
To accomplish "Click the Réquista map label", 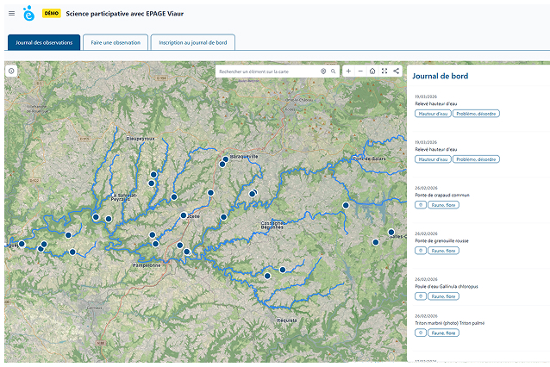I will click(286, 320).
